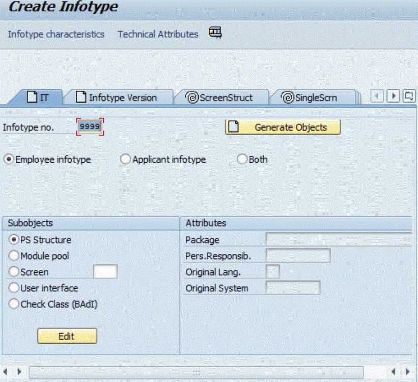Screen dimensions: 418x382
Task: Select the Applicant infotype radio button
Action: [x=126, y=160]
